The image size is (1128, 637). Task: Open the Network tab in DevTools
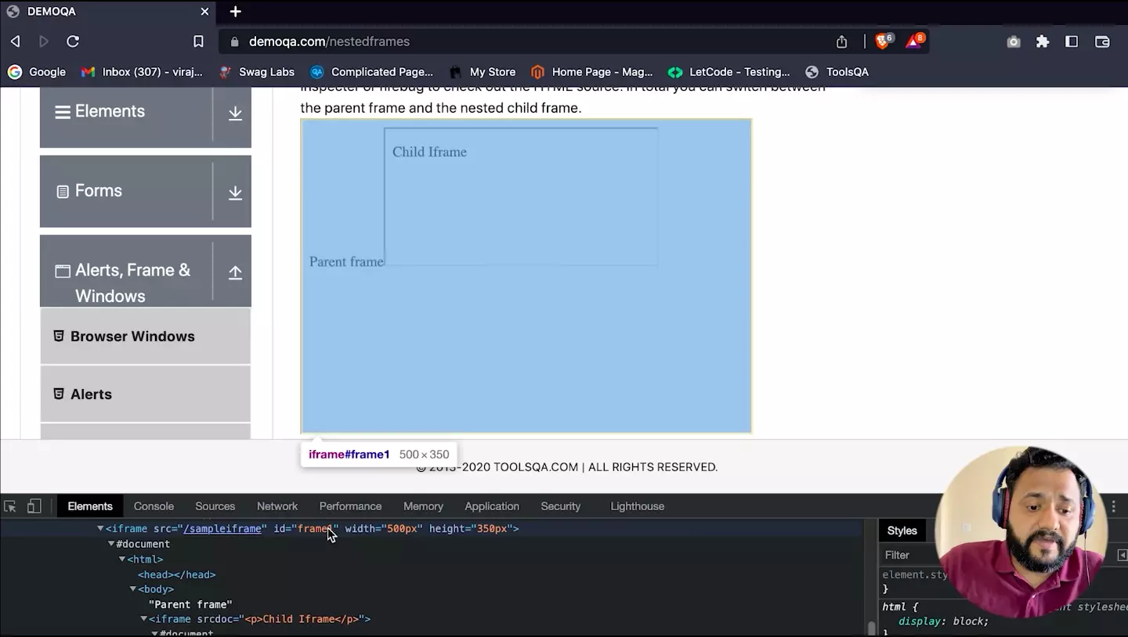277,506
